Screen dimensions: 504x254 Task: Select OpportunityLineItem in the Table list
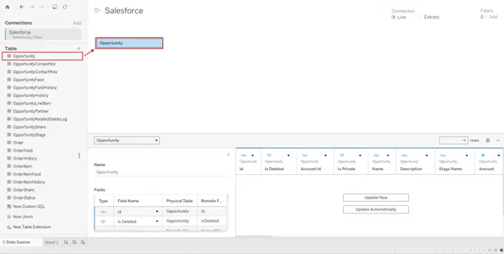click(x=29, y=104)
